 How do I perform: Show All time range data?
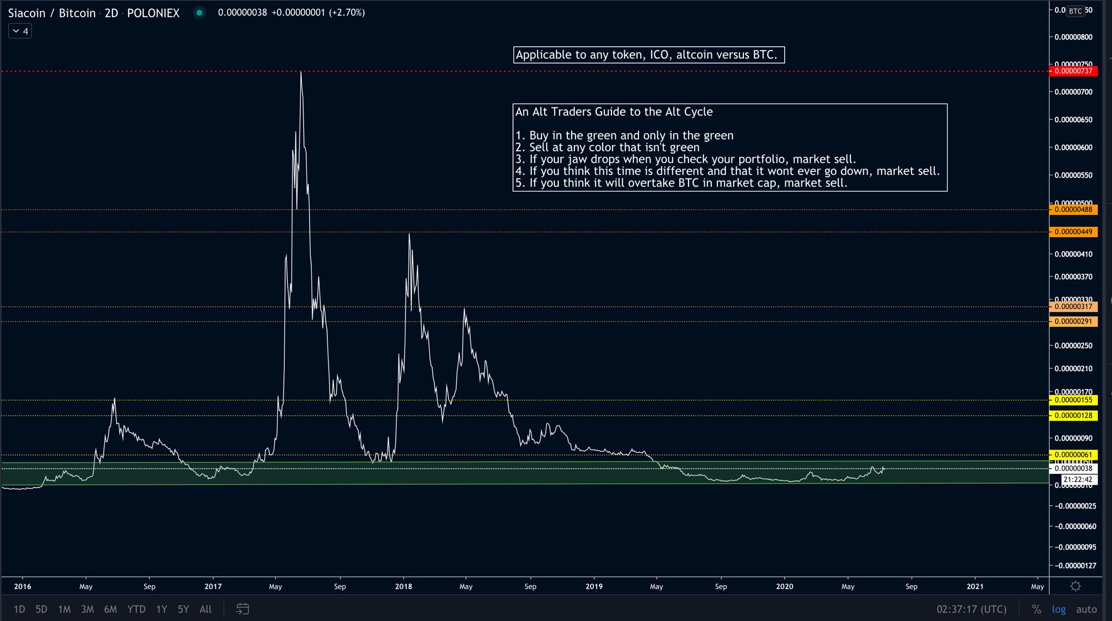click(205, 609)
